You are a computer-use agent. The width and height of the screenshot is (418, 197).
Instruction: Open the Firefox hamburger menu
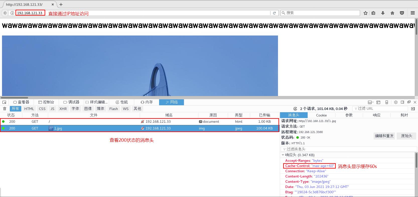coord(413,13)
